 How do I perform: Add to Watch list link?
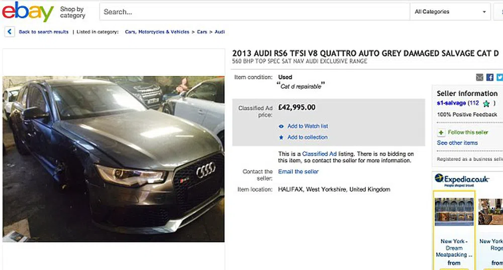pos(308,126)
